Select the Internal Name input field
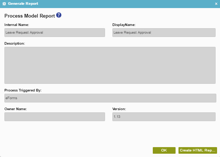This screenshot has height=157, width=220. [x=55, y=33]
